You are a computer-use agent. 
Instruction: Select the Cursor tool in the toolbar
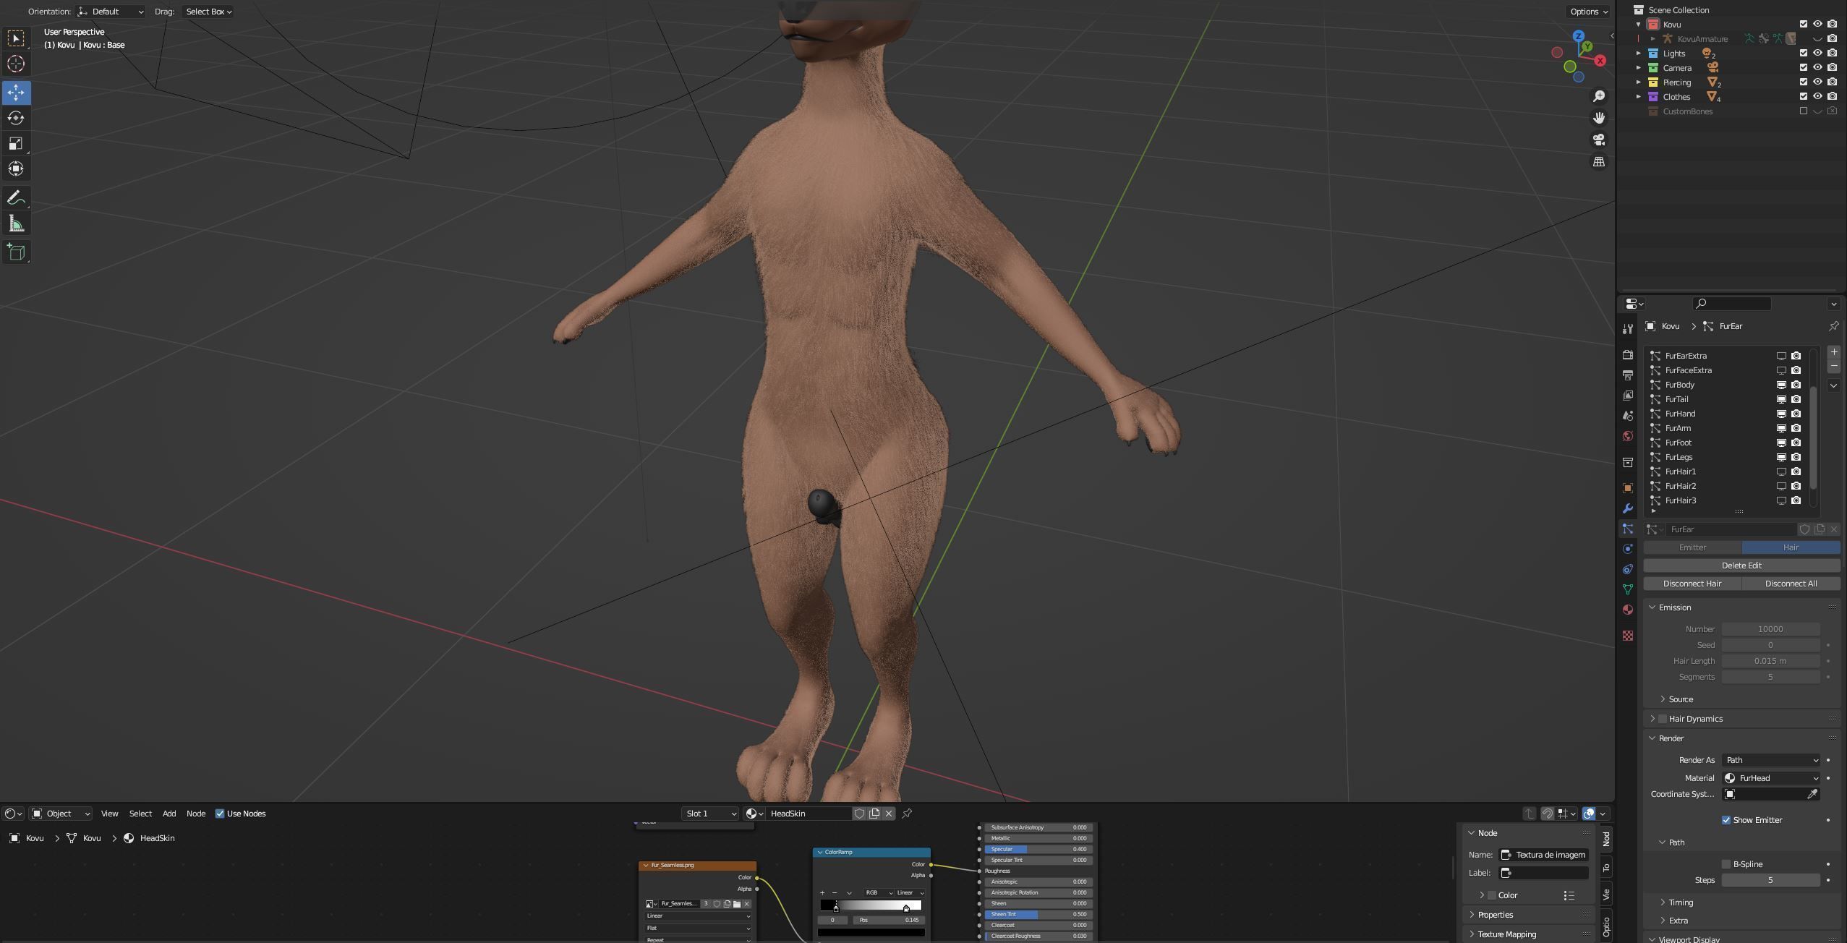point(16,64)
